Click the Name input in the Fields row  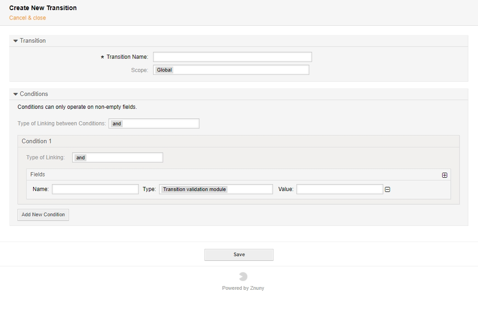point(95,189)
